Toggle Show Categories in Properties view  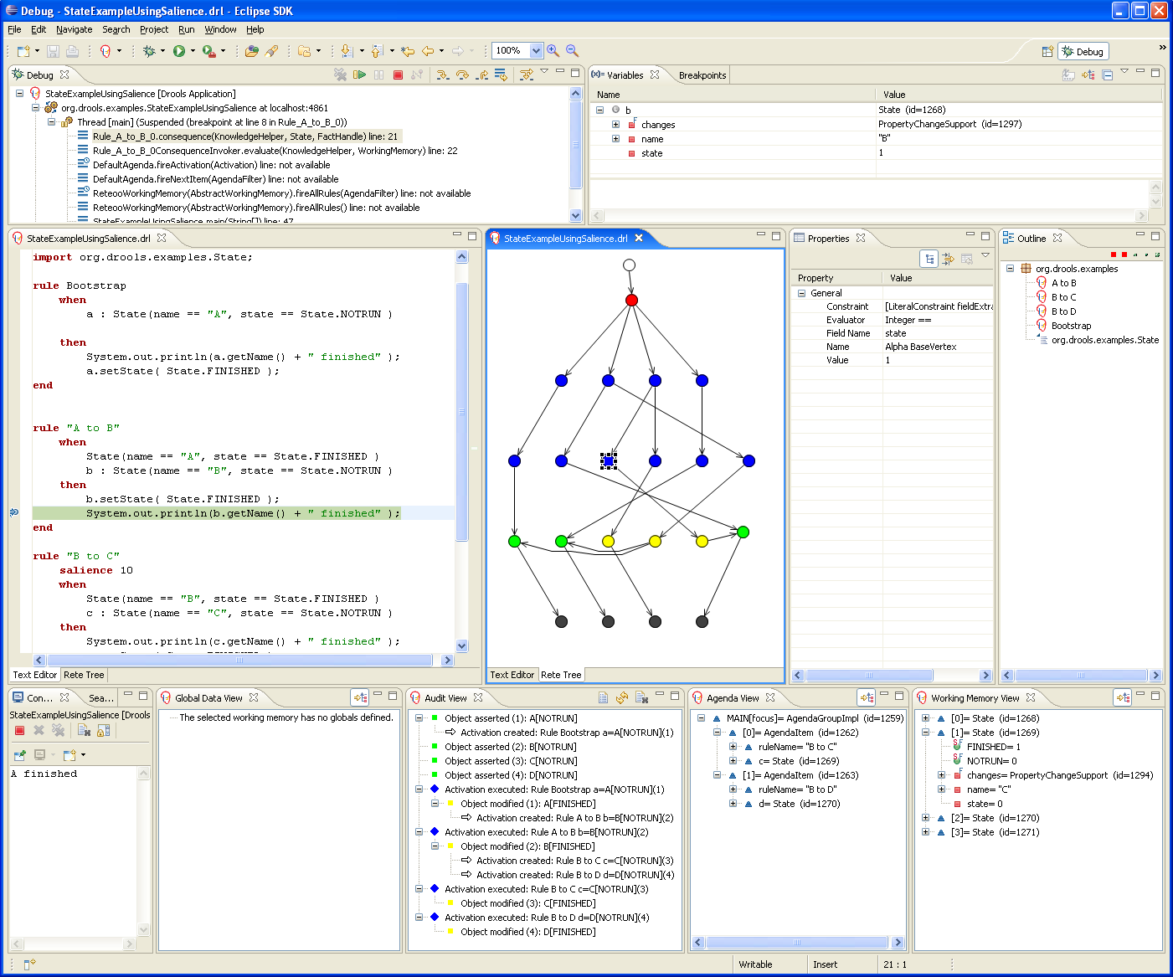tap(929, 259)
